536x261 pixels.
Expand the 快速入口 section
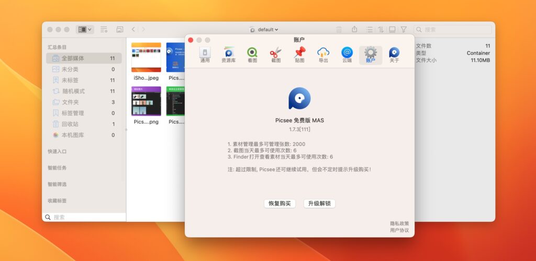[x=57, y=151]
